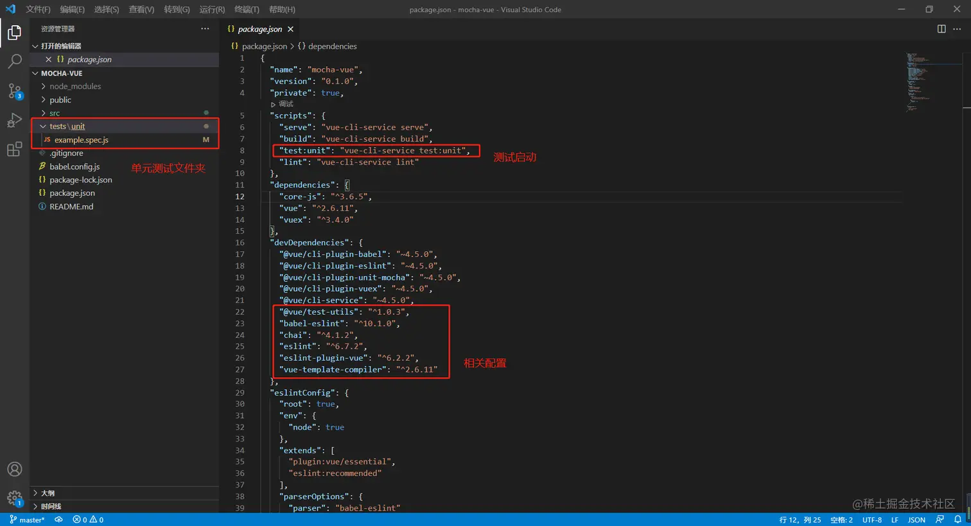Click master branch indicator in status bar
The image size is (971, 526).
point(28,520)
